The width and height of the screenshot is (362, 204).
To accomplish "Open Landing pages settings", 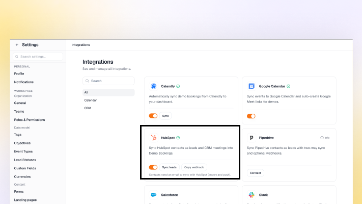I will [25, 200].
